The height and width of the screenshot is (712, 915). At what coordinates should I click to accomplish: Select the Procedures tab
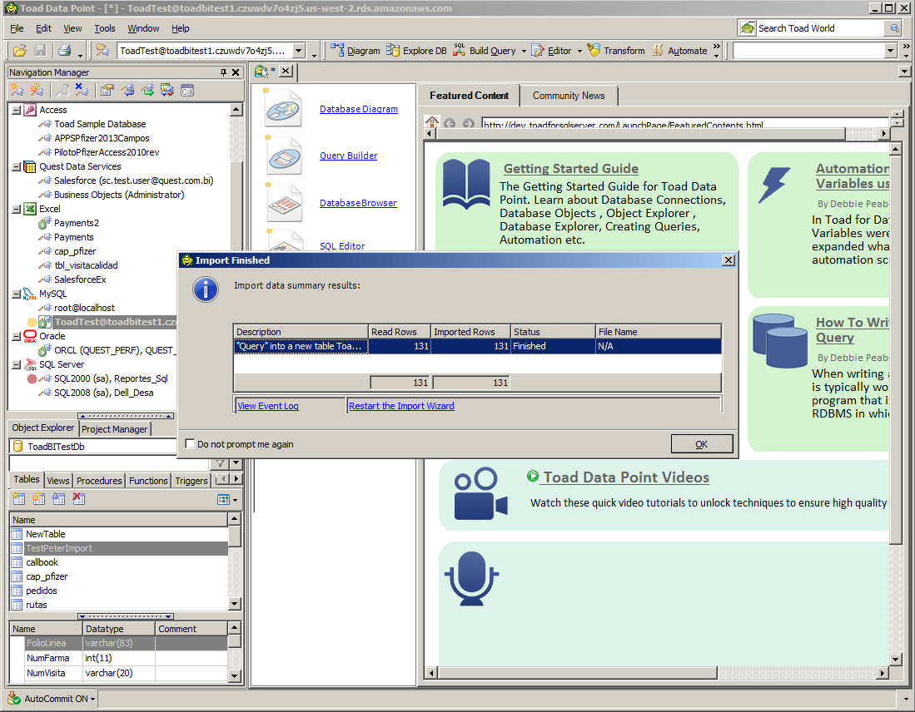point(99,481)
